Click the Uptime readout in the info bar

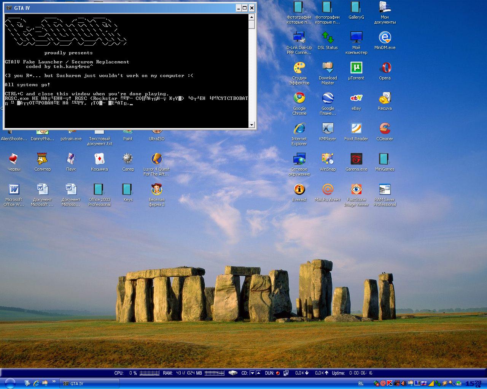coord(352,373)
